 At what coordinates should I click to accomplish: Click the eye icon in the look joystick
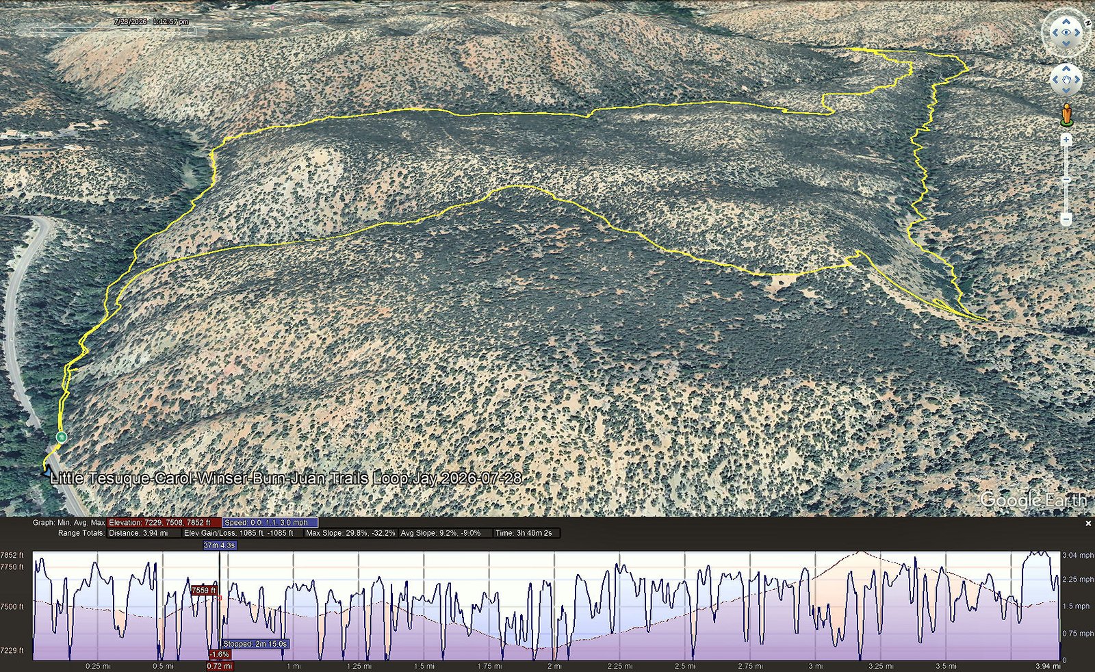(x=1066, y=33)
